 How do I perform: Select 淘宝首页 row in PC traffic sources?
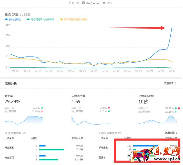pyautogui.click(x=9, y=157)
